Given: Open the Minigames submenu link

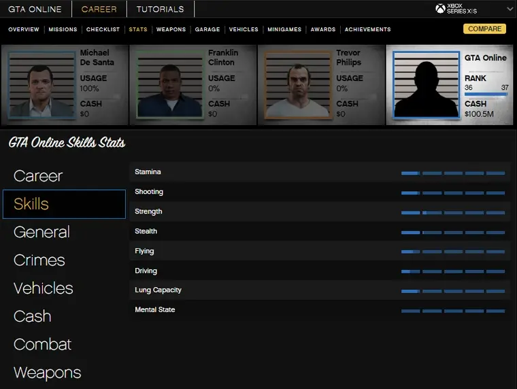Looking at the screenshot, I should [284, 29].
